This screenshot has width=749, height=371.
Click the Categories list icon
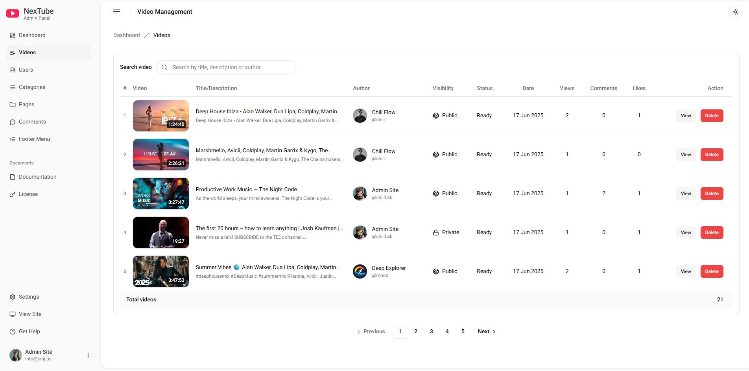[13, 87]
